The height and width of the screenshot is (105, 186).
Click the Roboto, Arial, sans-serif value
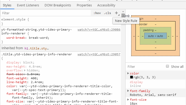153,95
